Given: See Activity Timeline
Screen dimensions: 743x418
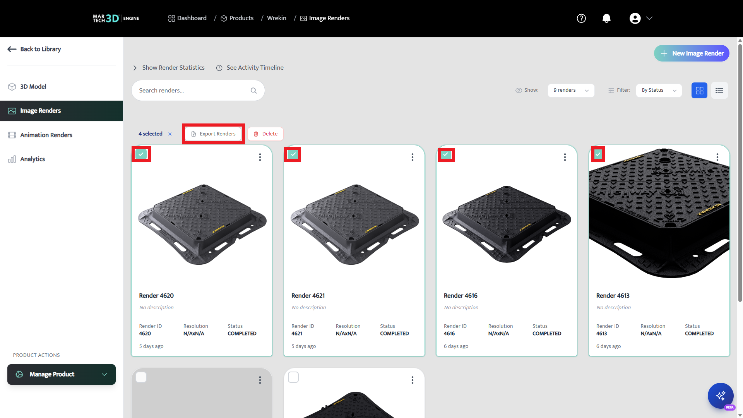Looking at the screenshot, I should [x=250, y=68].
